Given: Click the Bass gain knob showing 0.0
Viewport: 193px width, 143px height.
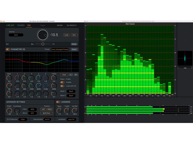Looking at the screenshot, I should click(9, 78).
